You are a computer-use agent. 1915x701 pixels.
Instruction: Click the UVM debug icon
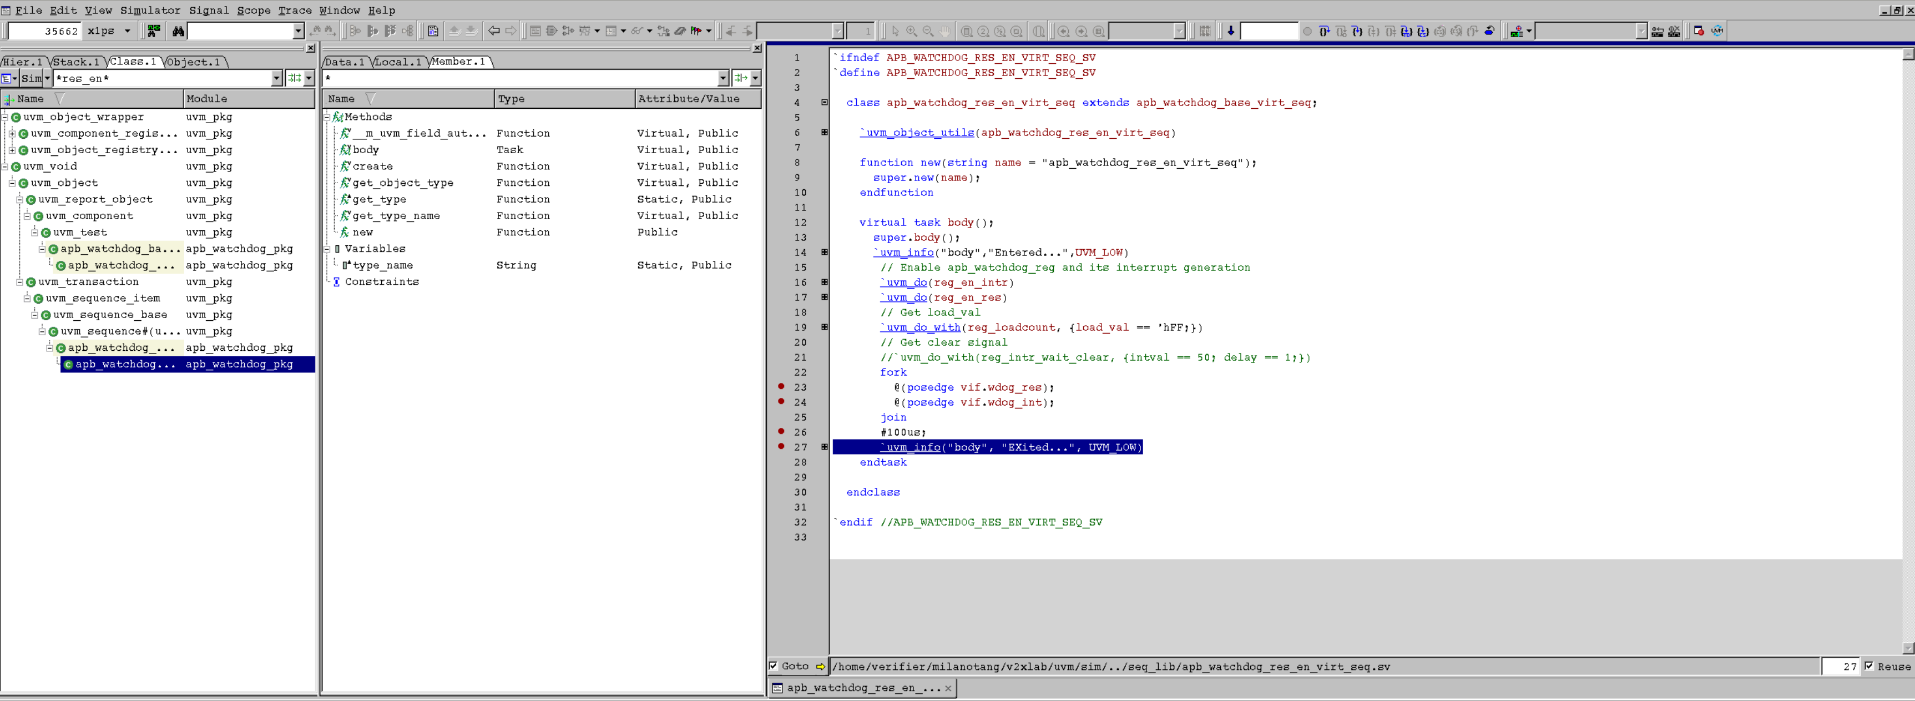(x=1717, y=31)
